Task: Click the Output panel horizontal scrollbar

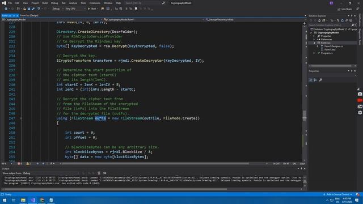Action: point(116,189)
